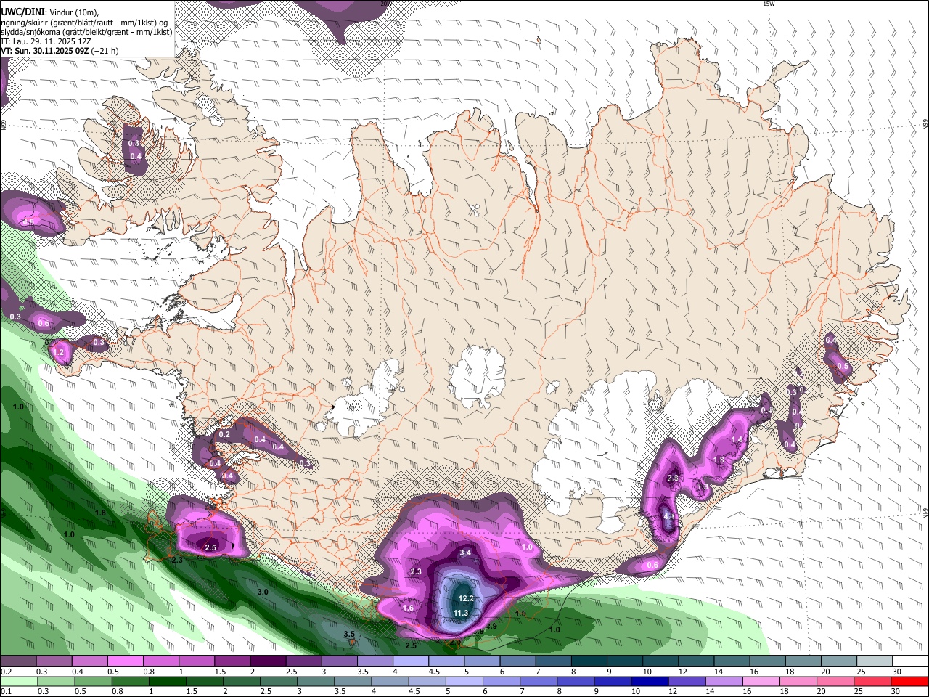Click the 3.5 value near the south coast island
929x697 pixels.
[349, 634]
